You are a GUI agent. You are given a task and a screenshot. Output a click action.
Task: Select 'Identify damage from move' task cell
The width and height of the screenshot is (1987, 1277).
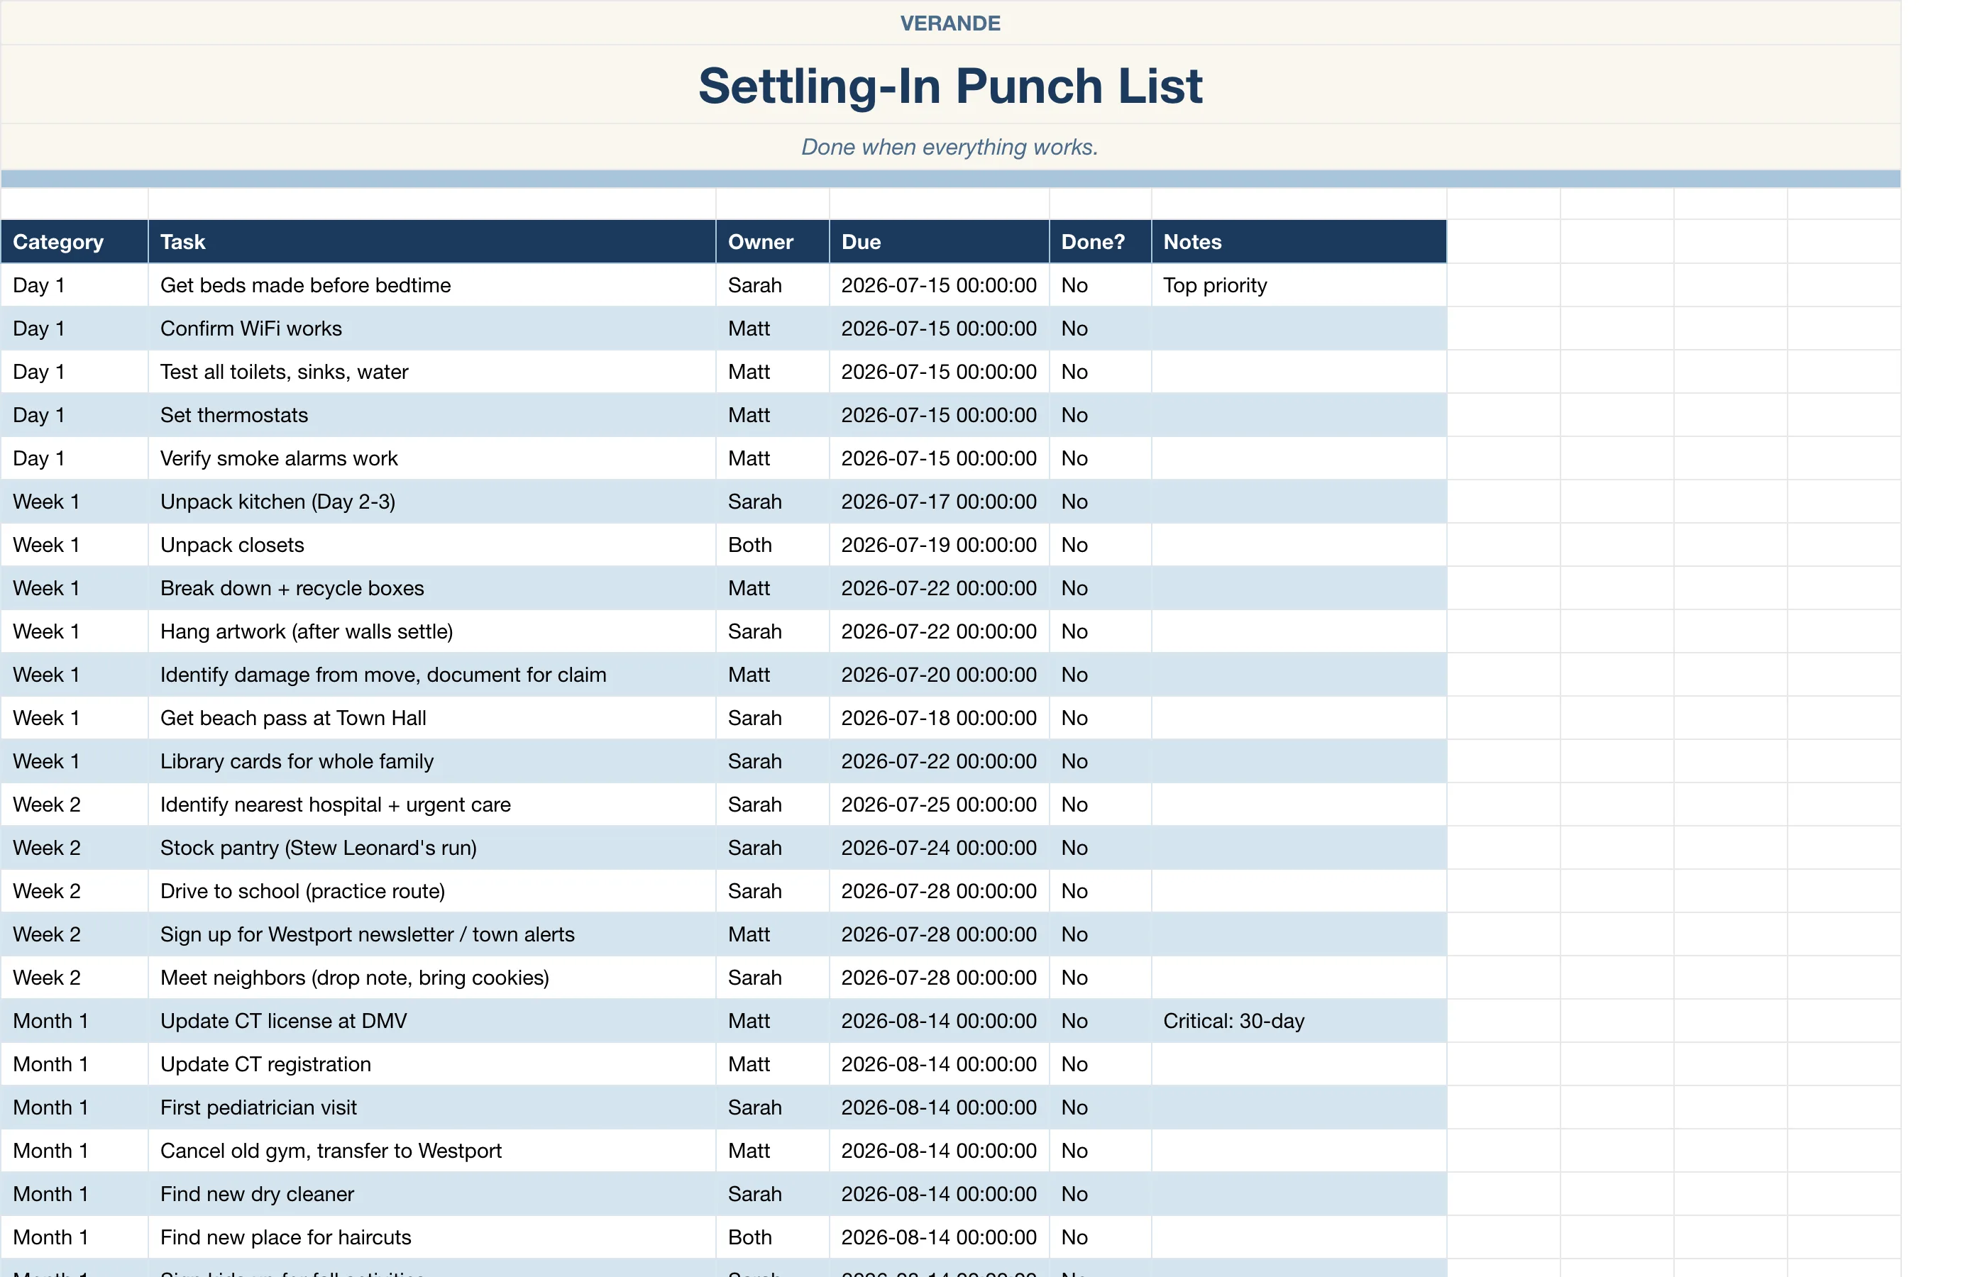point(432,674)
